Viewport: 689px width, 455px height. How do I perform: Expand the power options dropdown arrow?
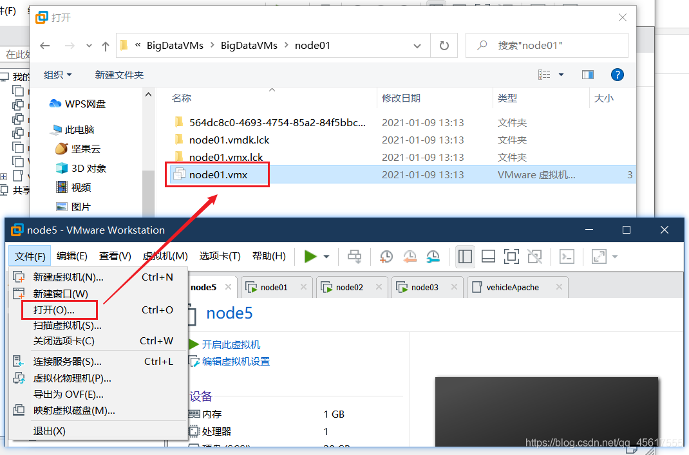pyautogui.click(x=326, y=257)
